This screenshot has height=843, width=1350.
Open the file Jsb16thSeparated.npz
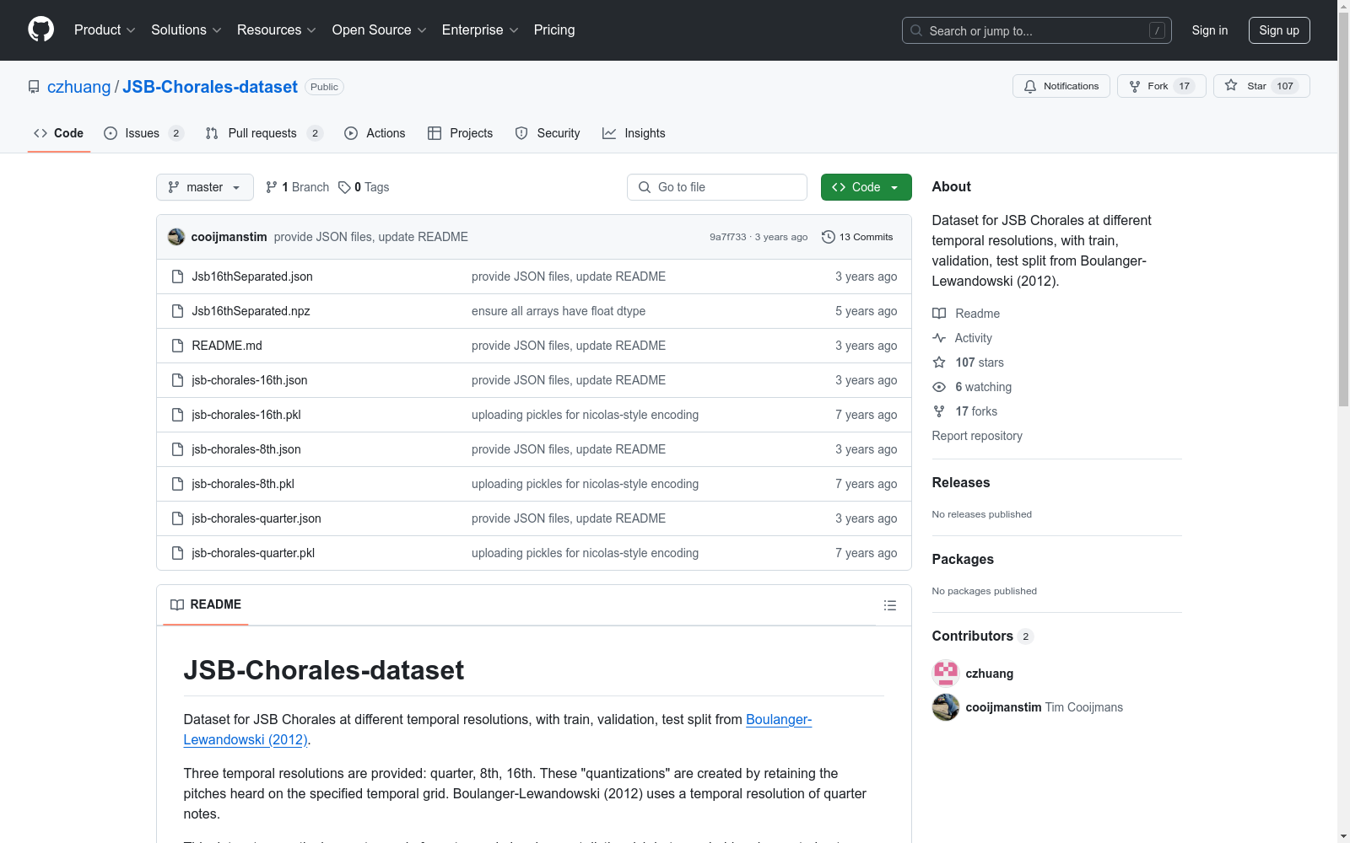tap(251, 311)
